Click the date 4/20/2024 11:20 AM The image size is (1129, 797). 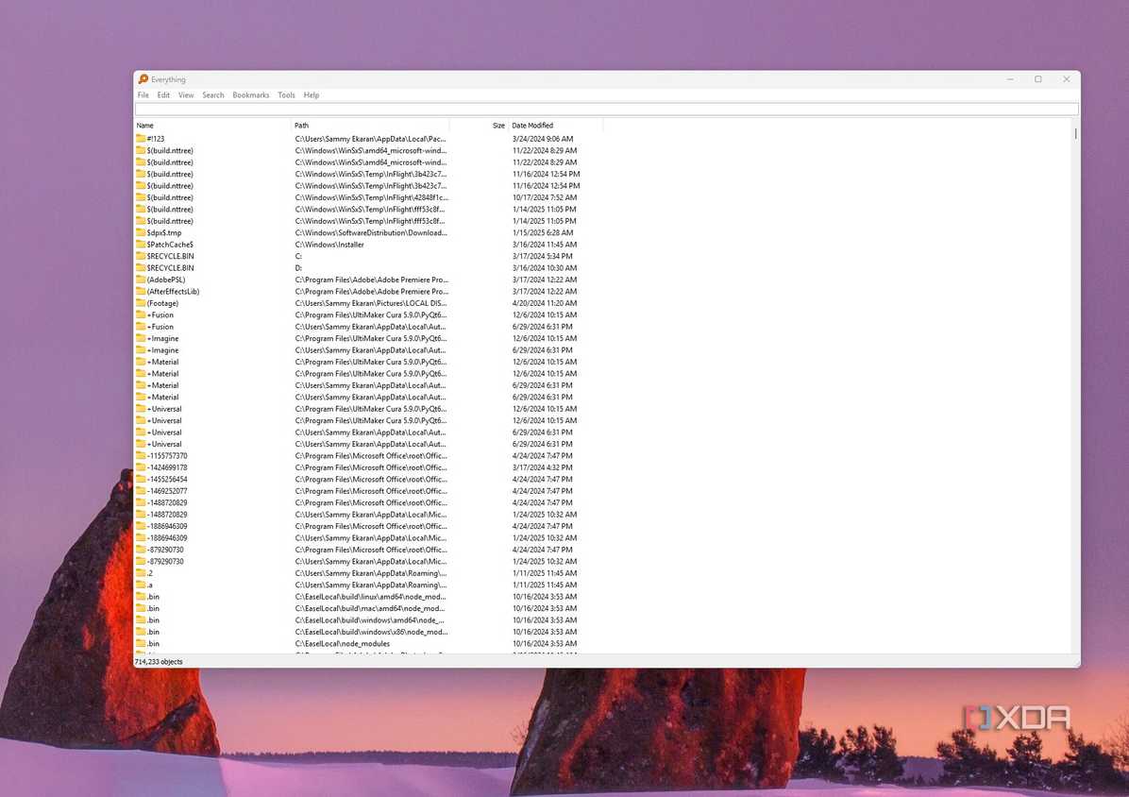[545, 303]
